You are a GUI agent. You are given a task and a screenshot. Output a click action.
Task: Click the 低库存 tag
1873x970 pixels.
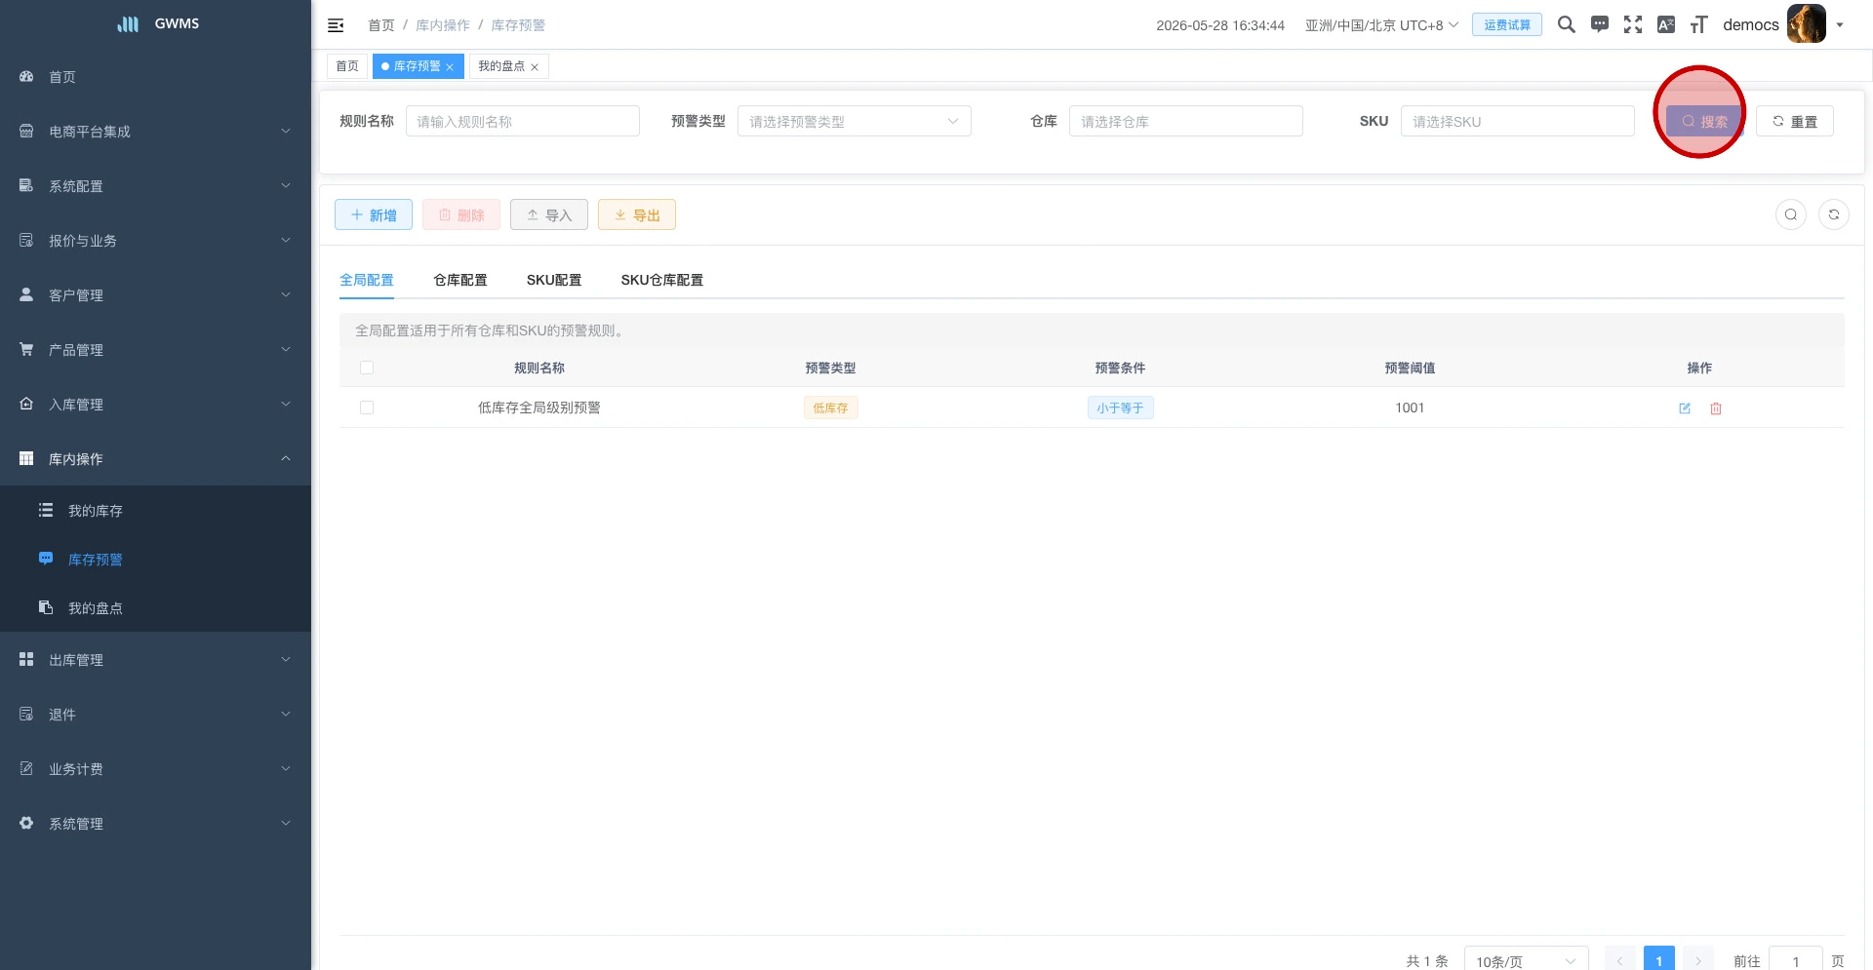coord(831,407)
